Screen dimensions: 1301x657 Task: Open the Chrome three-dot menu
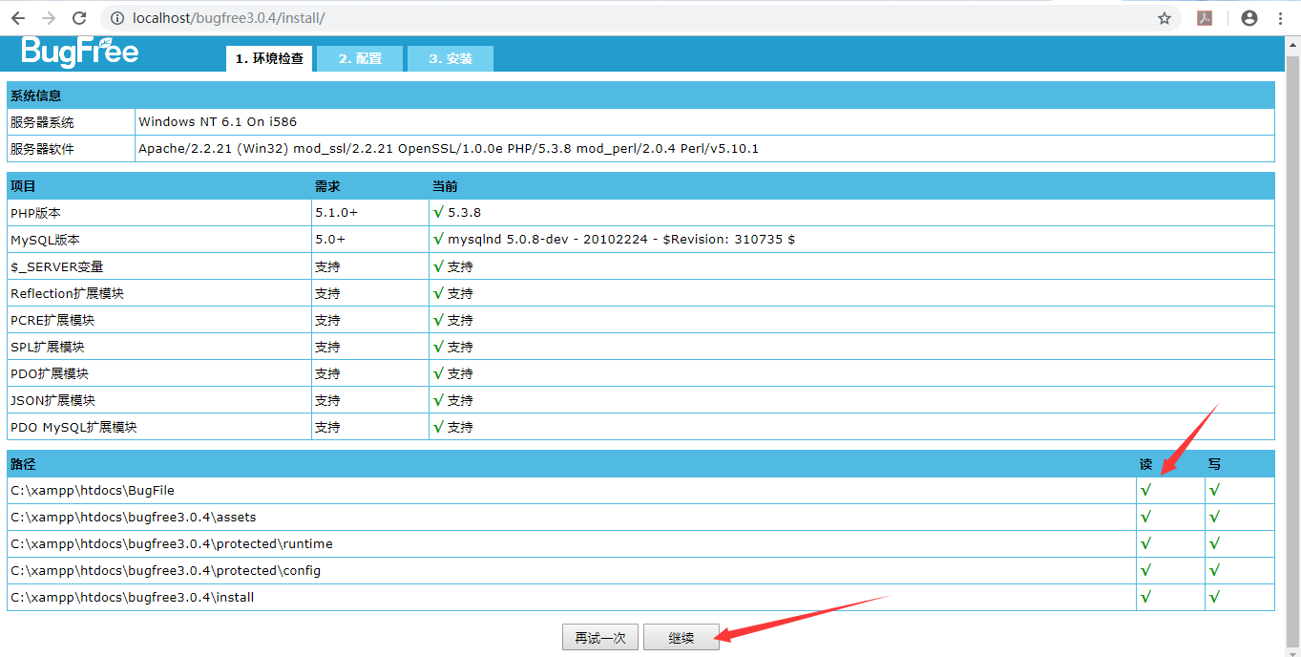1279,16
